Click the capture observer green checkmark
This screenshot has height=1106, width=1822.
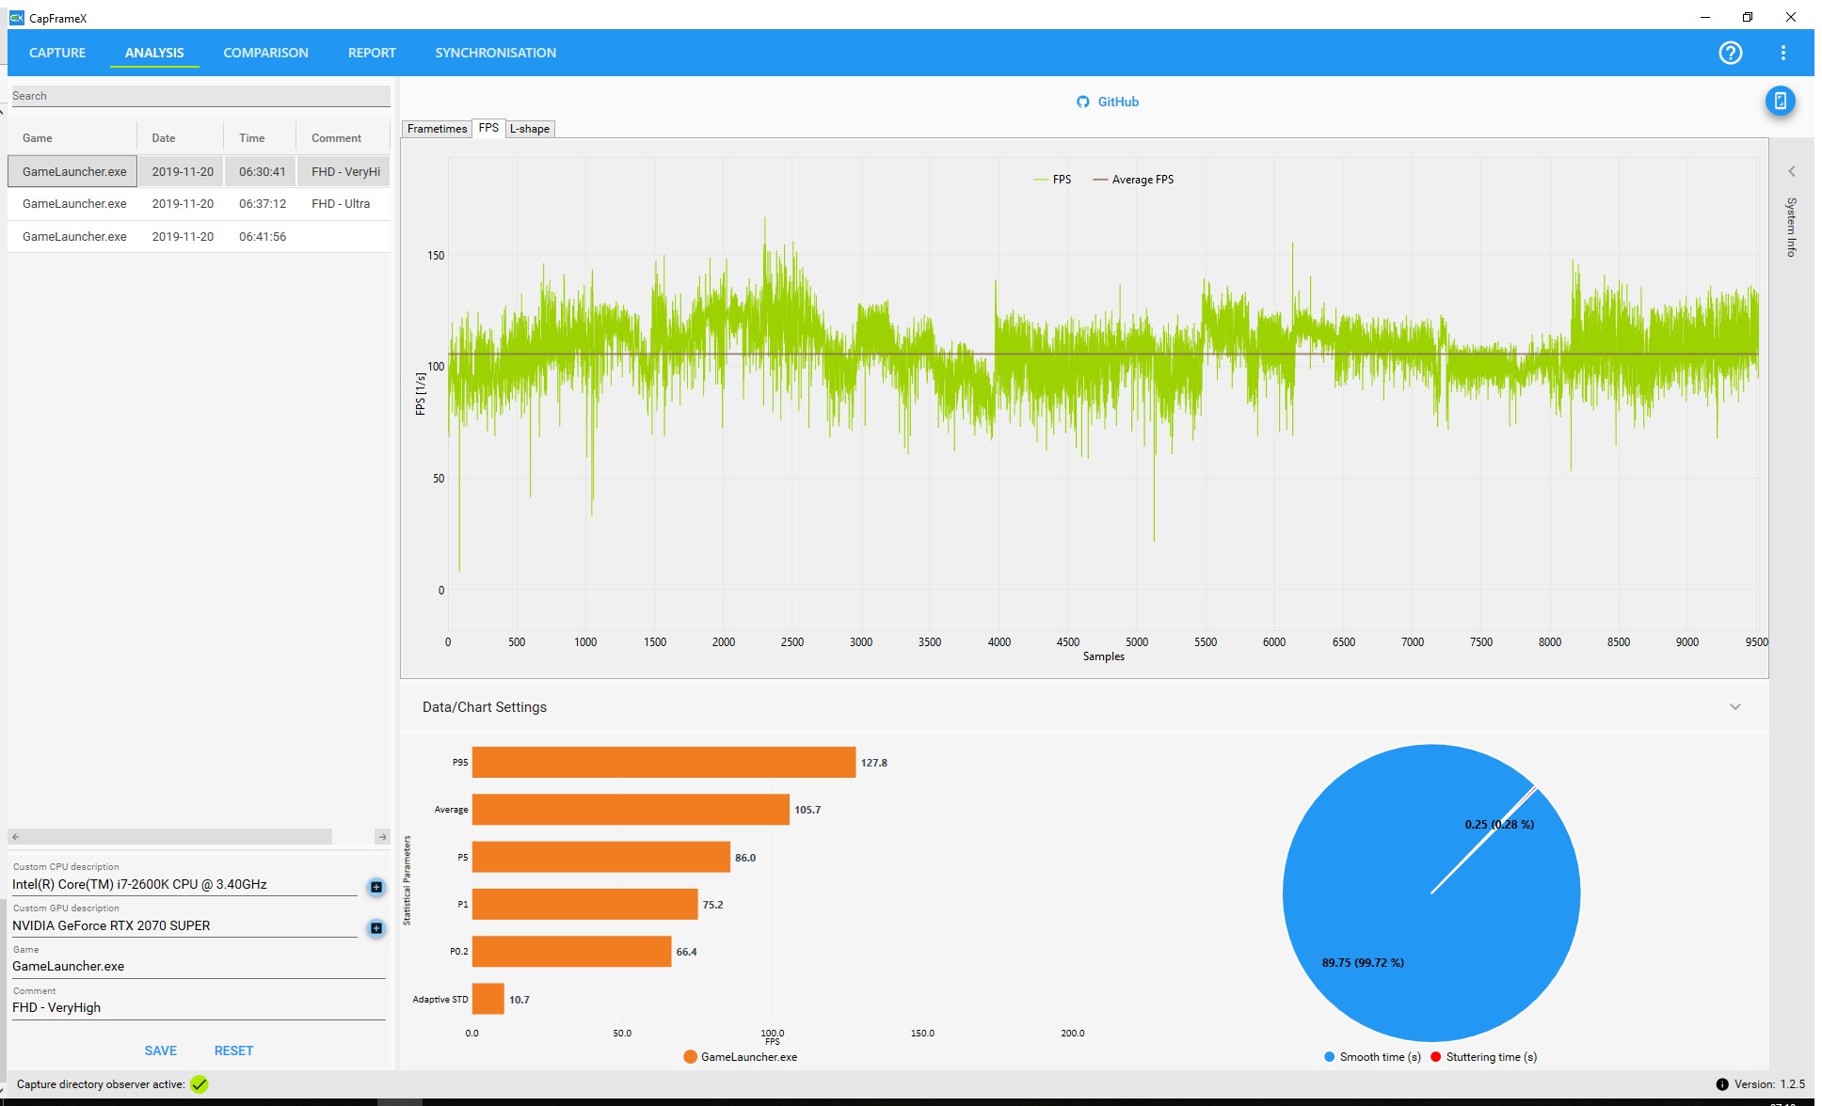(x=199, y=1084)
